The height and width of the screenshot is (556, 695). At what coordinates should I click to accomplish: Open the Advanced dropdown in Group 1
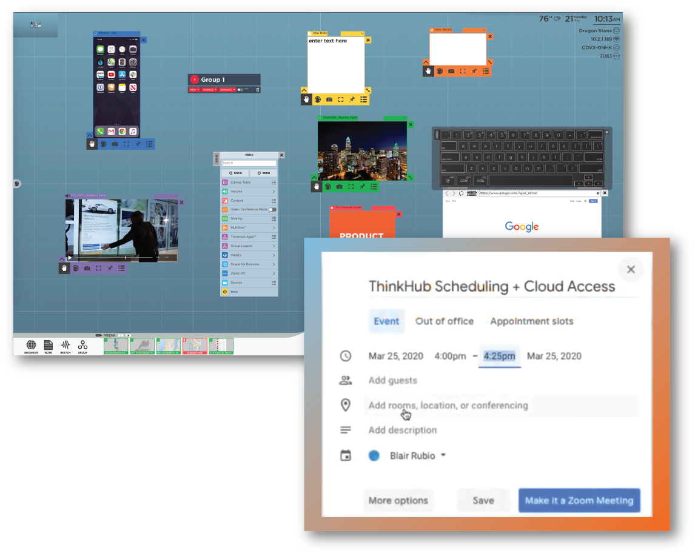227,90
